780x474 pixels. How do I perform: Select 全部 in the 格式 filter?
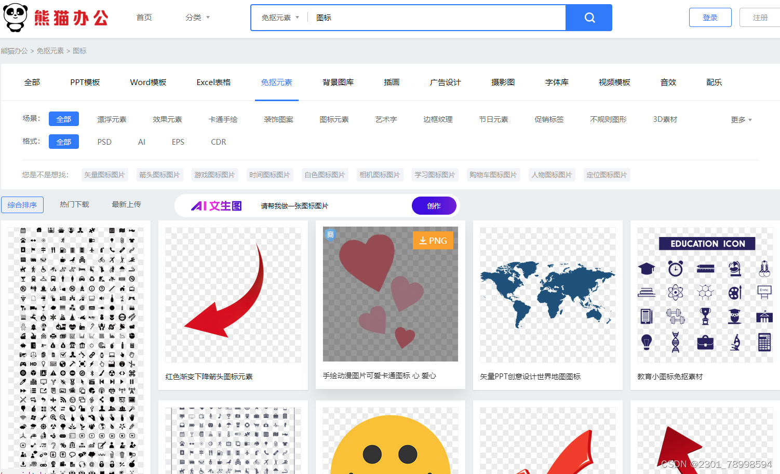click(x=64, y=142)
